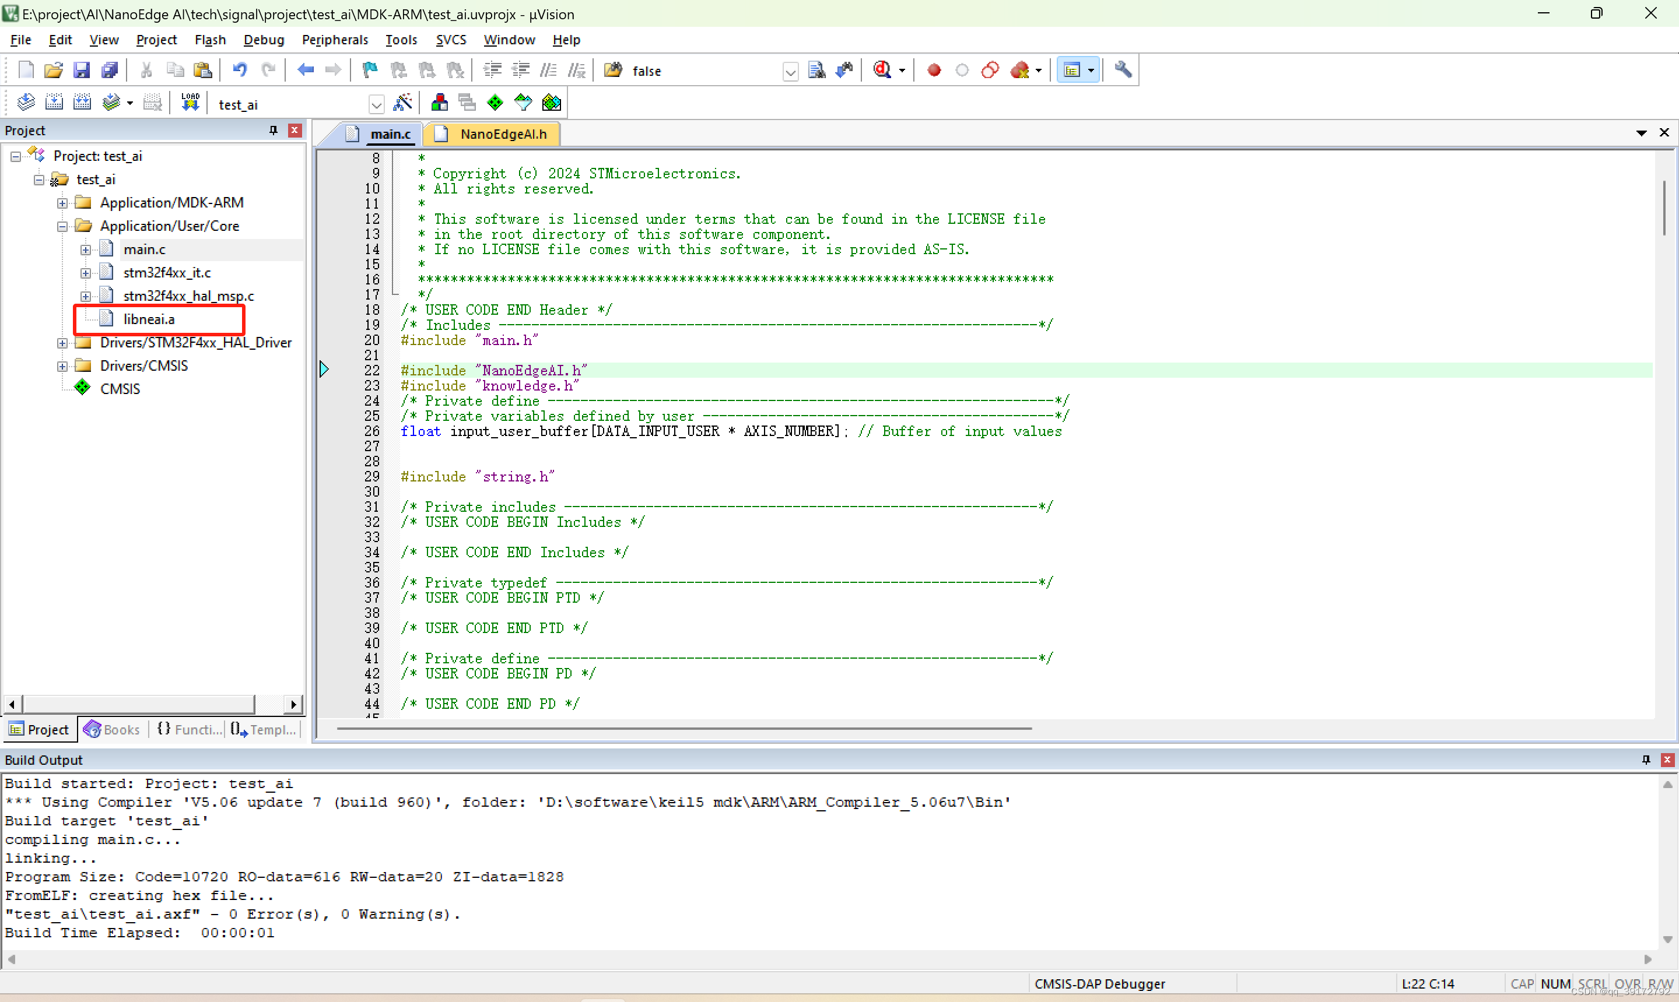Insert breakpoint red circle icon

tap(934, 69)
